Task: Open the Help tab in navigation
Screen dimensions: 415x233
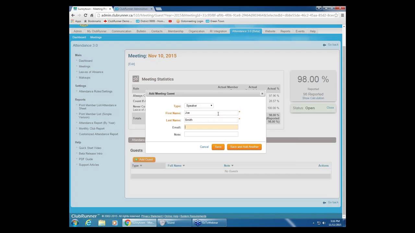Action: pyautogui.click(x=313, y=31)
